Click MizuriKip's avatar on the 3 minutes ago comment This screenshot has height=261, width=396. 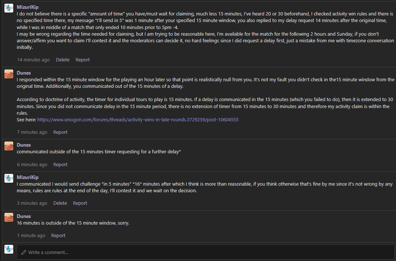pos(9,178)
